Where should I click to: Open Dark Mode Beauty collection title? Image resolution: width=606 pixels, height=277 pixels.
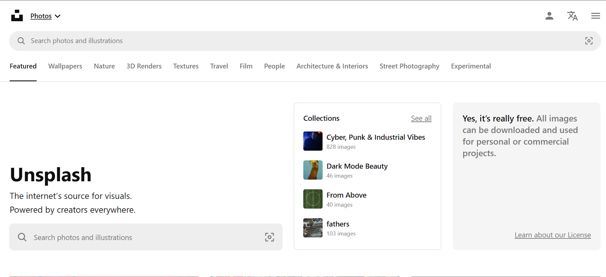pos(357,166)
